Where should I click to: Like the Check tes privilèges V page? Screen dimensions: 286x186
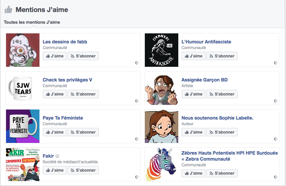click(x=55, y=94)
